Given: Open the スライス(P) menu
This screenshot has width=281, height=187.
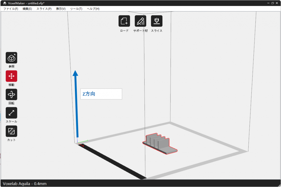Looking at the screenshot, I should point(44,9).
